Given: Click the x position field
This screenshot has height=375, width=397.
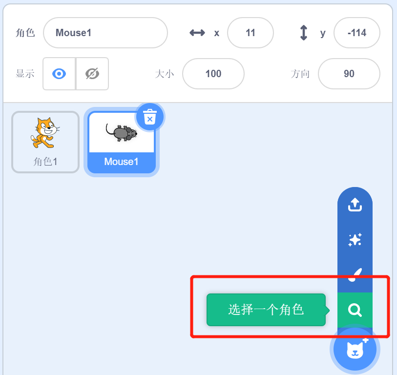Looking at the screenshot, I should 251,33.
